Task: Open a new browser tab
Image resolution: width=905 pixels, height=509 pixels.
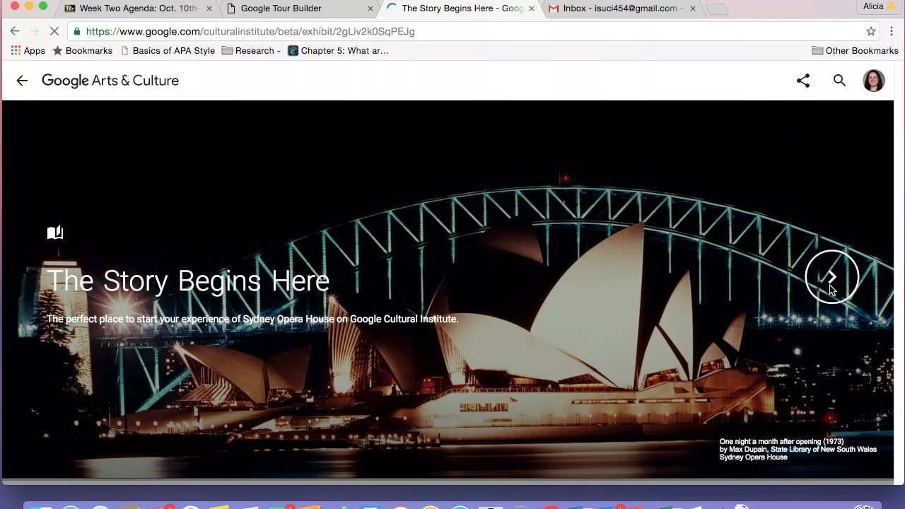Action: tap(717, 9)
